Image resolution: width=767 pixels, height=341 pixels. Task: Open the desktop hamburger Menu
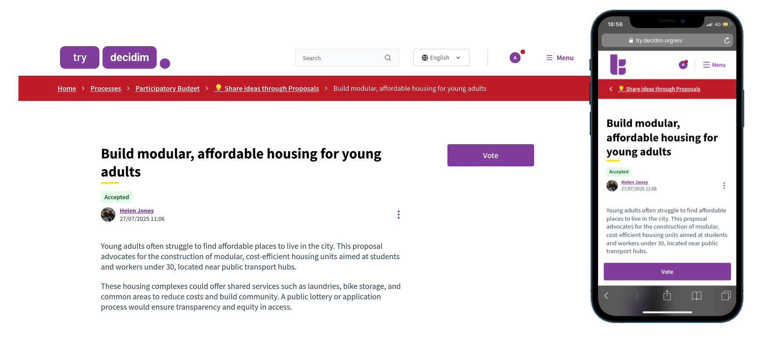[560, 58]
